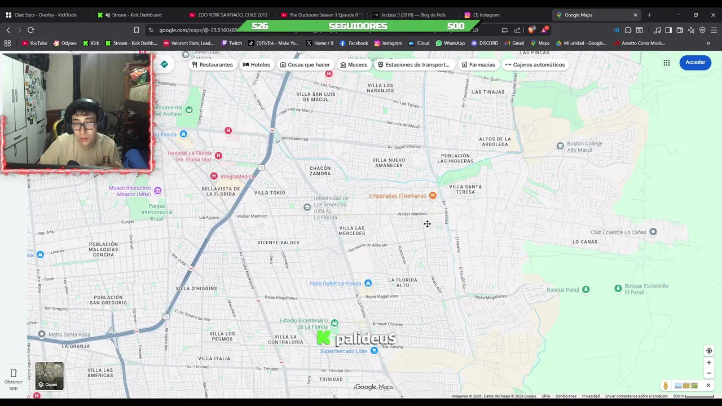Select the Metro Santa Rosa station marker
Viewport: 722px width, 406px height.
click(x=42, y=334)
